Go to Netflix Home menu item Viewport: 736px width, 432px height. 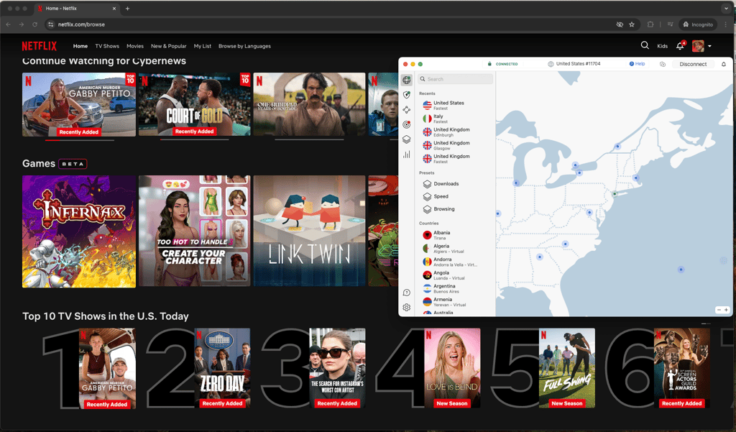click(x=80, y=46)
